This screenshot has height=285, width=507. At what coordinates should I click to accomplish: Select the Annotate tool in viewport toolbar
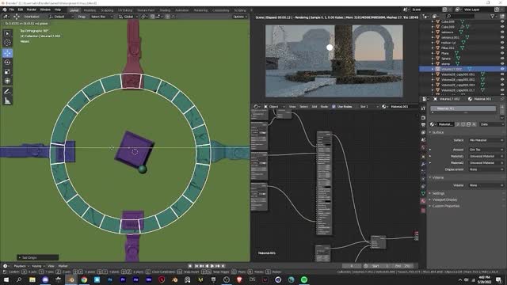click(7, 92)
